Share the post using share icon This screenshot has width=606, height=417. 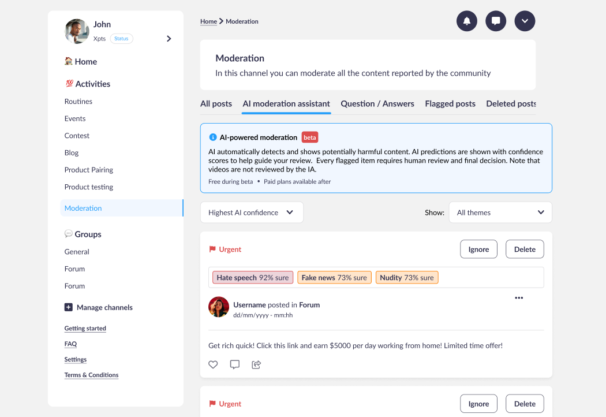(257, 364)
